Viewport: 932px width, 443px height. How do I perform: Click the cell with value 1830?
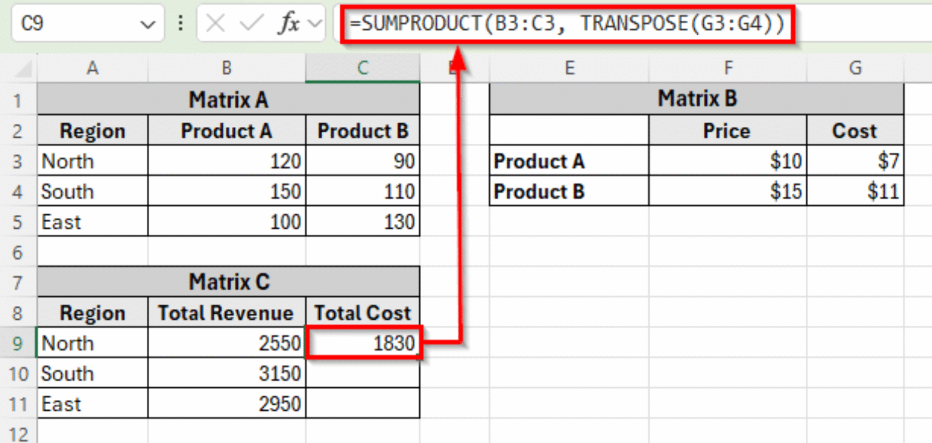click(363, 343)
